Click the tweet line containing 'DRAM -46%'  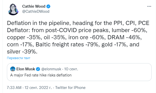coord(74,37)
